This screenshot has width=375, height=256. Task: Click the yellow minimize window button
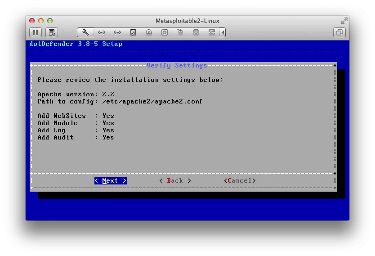click(x=41, y=21)
